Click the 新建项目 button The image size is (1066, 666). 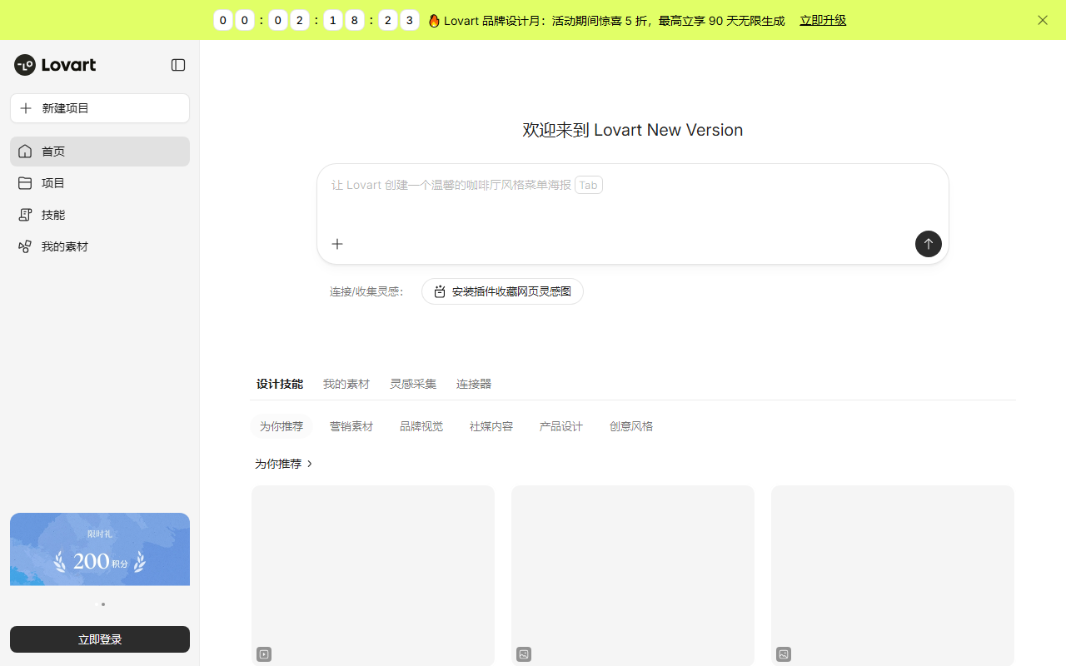pyautogui.click(x=100, y=108)
